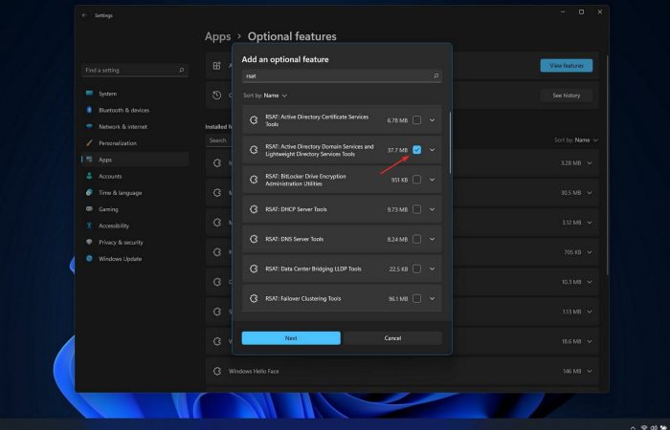Open the Sort by Name dropdown for installed features

[x=576, y=140]
